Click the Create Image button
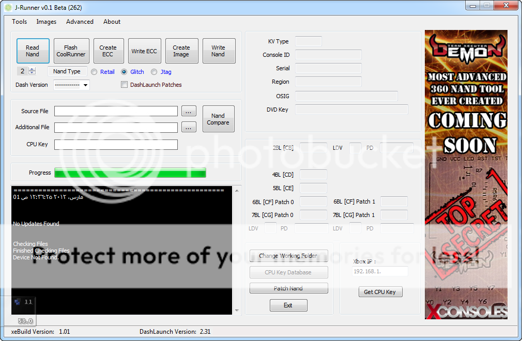This screenshot has width=522, height=341. click(181, 51)
